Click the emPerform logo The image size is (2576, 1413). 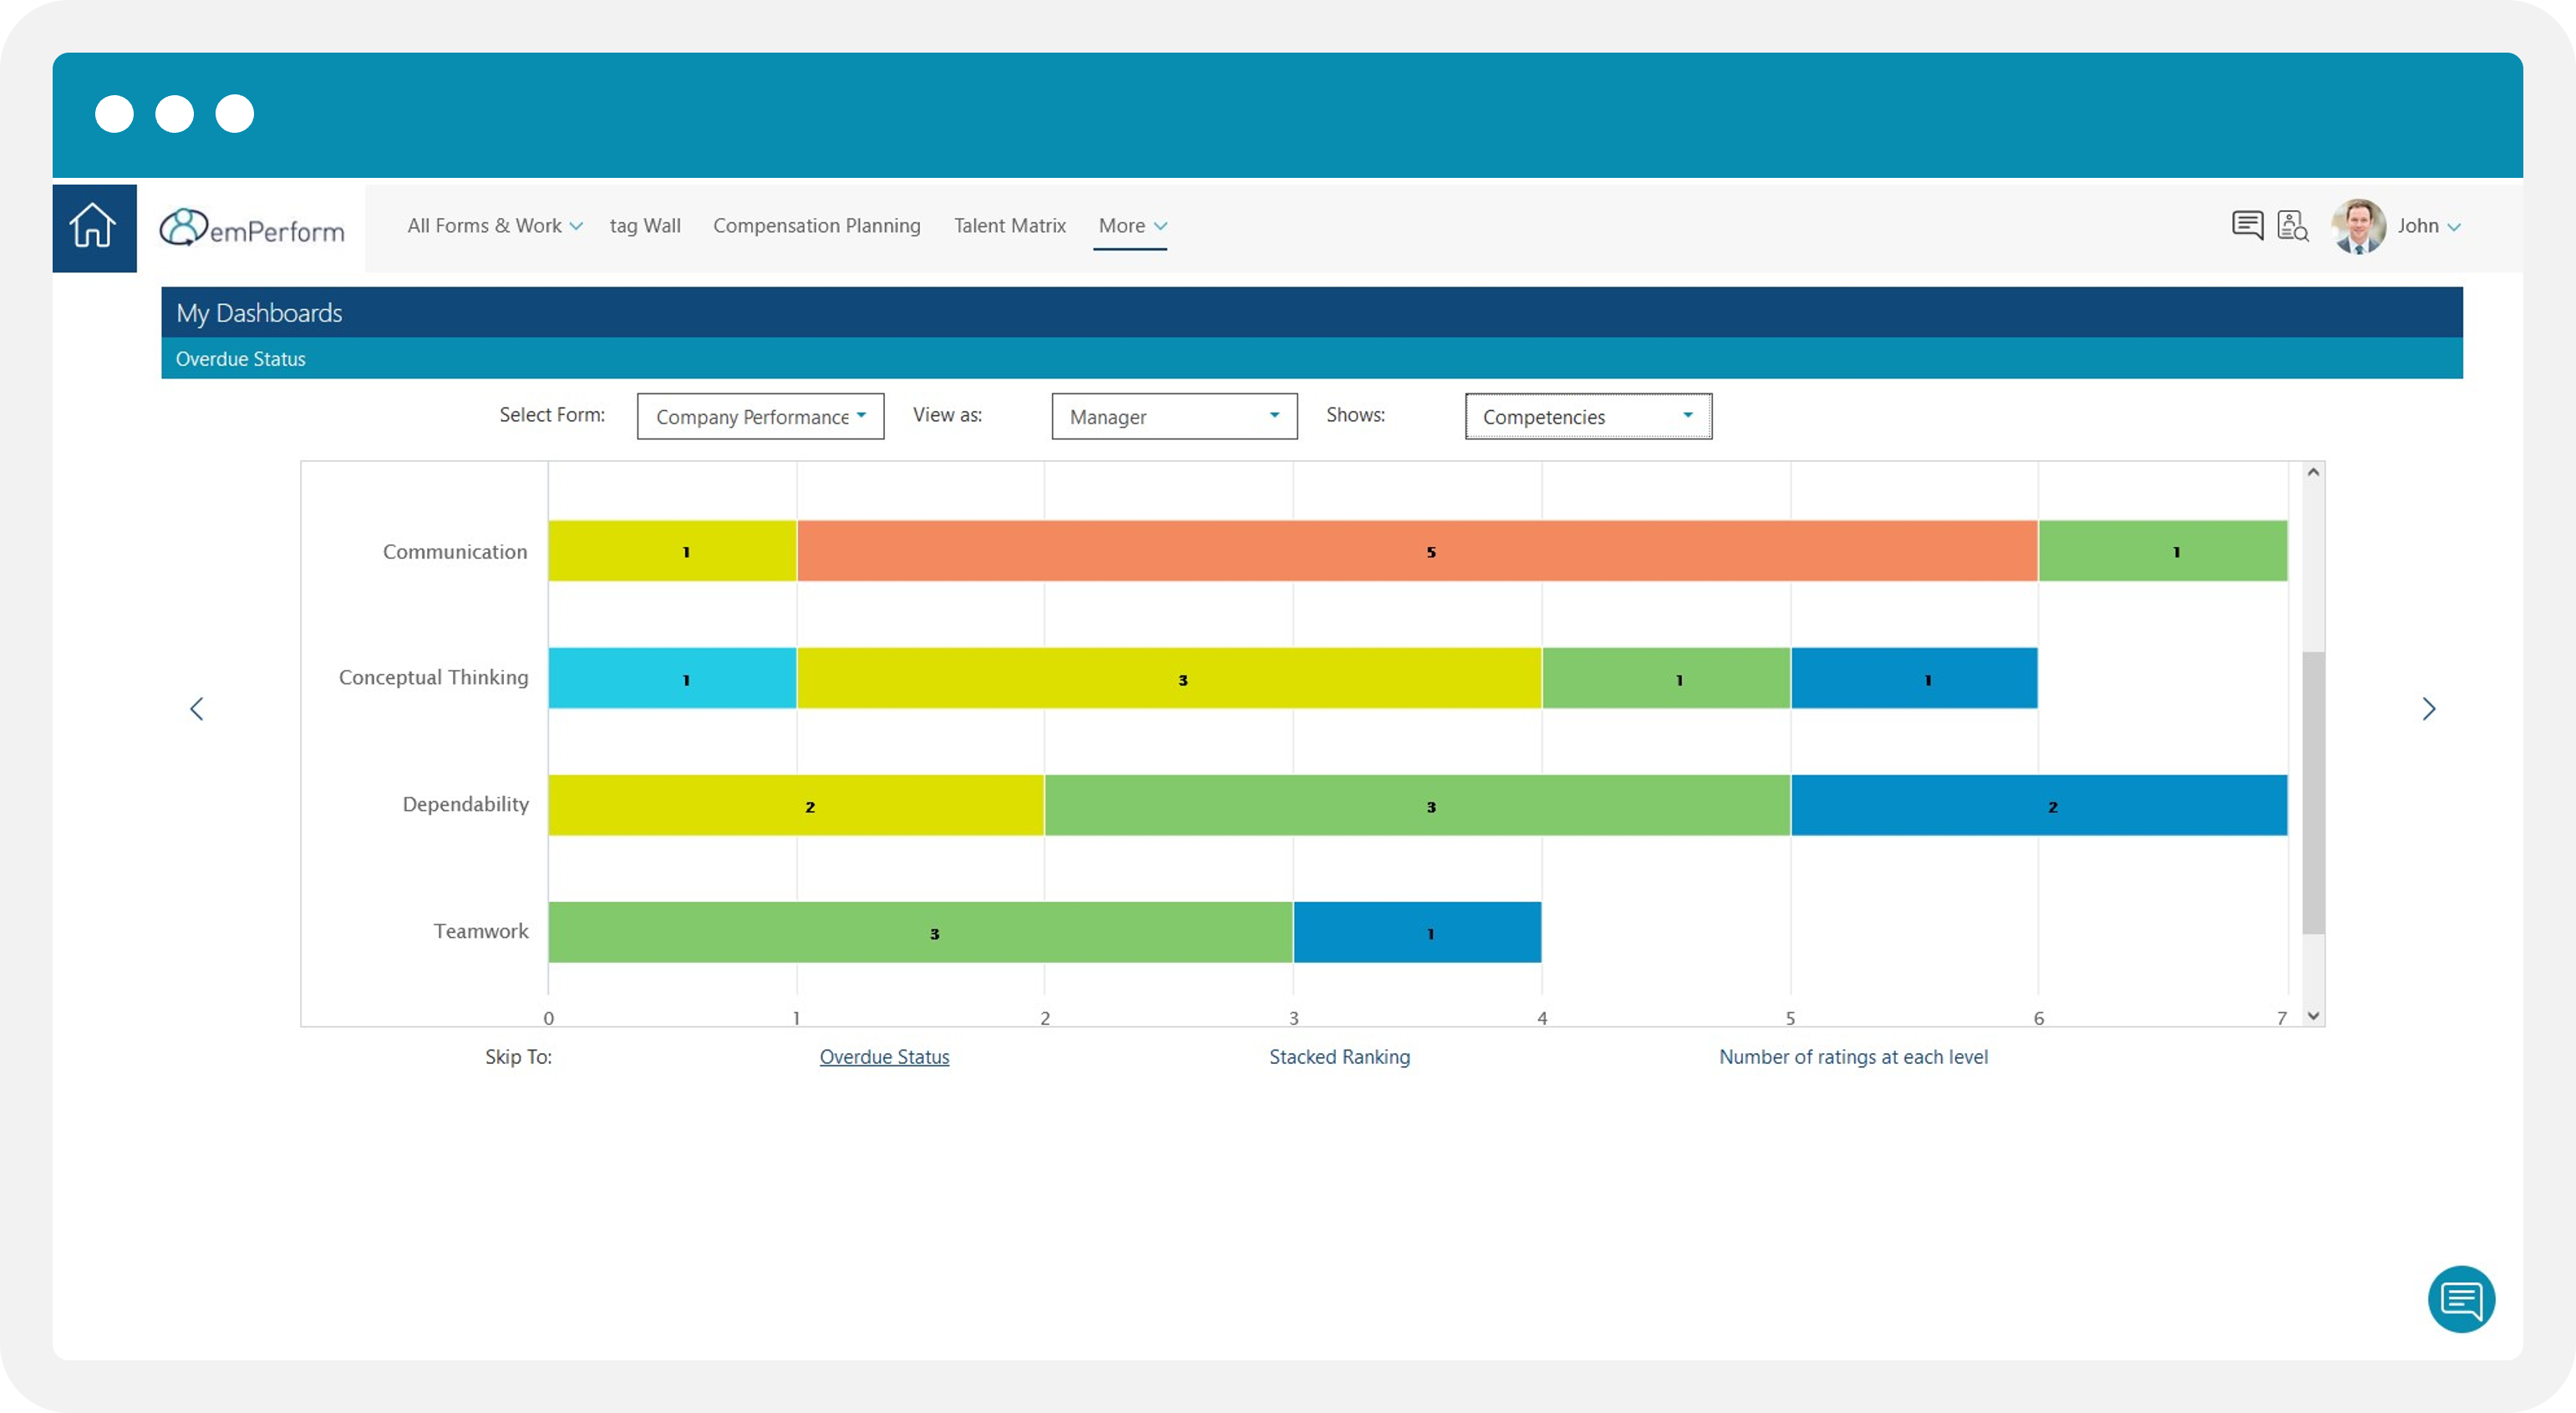click(x=251, y=228)
